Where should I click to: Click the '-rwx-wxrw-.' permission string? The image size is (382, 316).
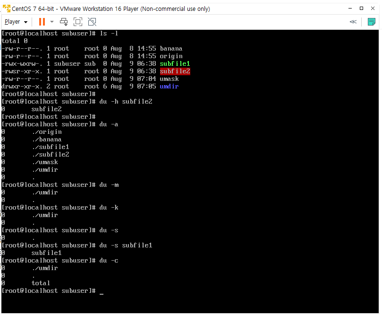click(x=22, y=64)
